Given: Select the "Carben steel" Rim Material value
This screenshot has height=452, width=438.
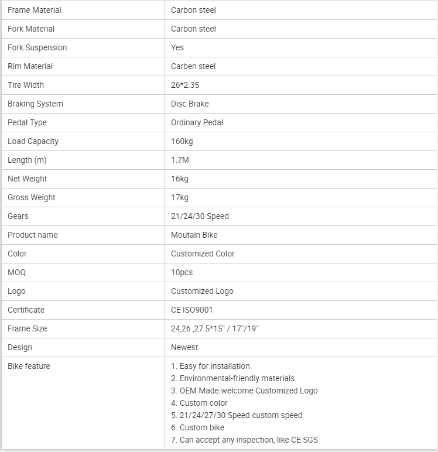Looking at the screenshot, I should coord(193,66).
